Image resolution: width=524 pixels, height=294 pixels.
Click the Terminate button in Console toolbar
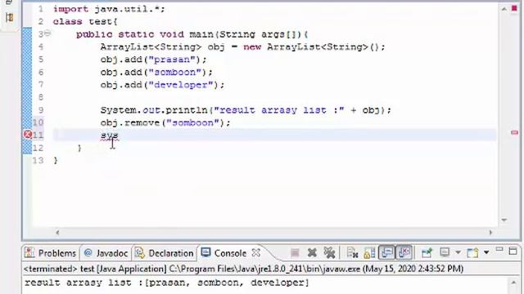click(295, 253)
